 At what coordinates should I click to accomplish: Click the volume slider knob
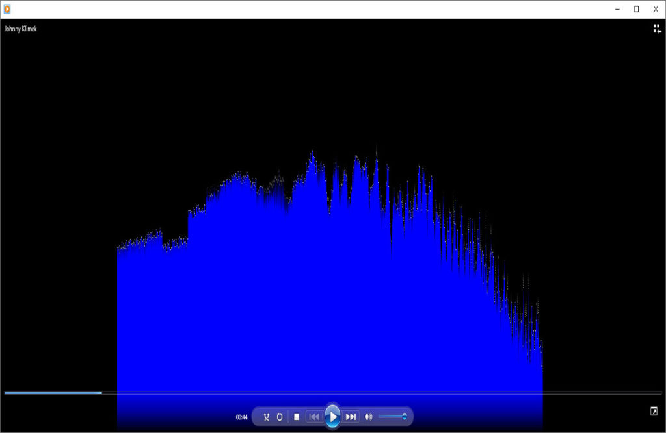click(x=405, y=417)
